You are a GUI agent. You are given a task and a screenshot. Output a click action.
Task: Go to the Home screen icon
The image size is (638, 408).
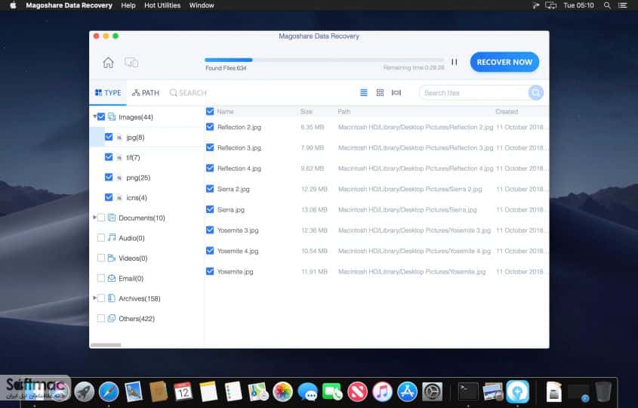(108, 62)
